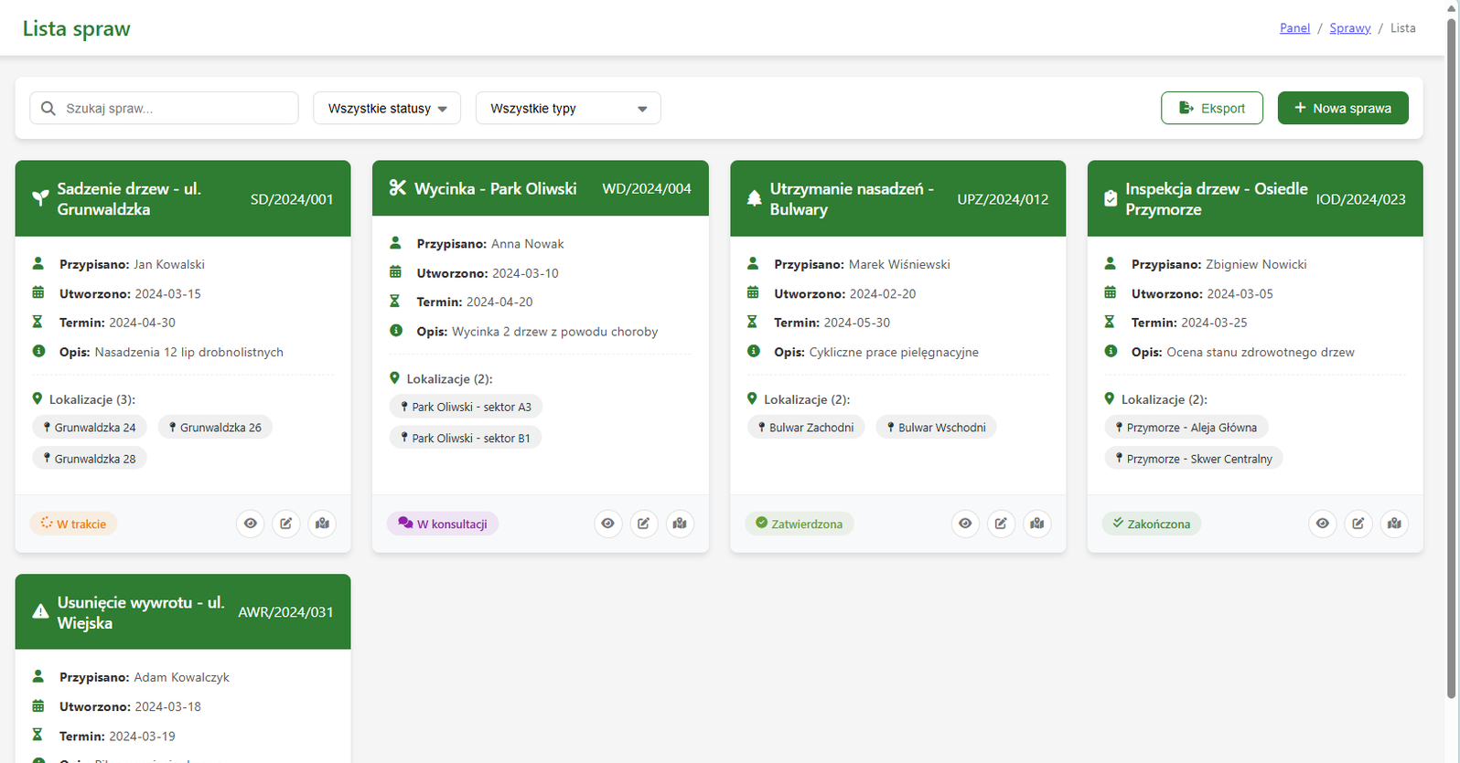
Task: Click edit icon on Utrzymanie nasadzeń card
Action: 1001,524
